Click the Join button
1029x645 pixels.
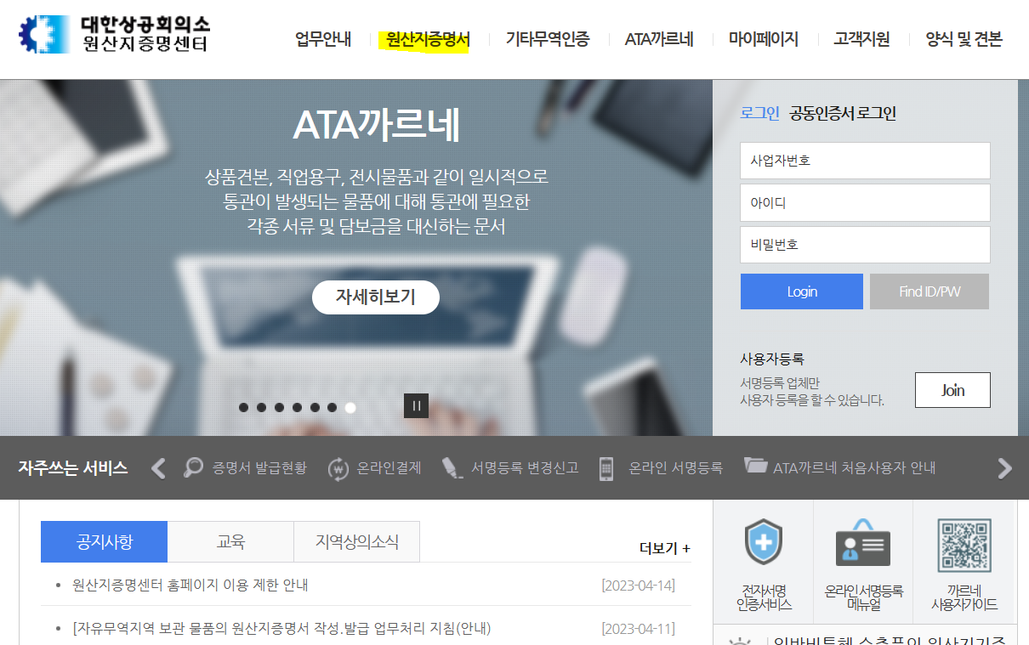coord(952,390)
